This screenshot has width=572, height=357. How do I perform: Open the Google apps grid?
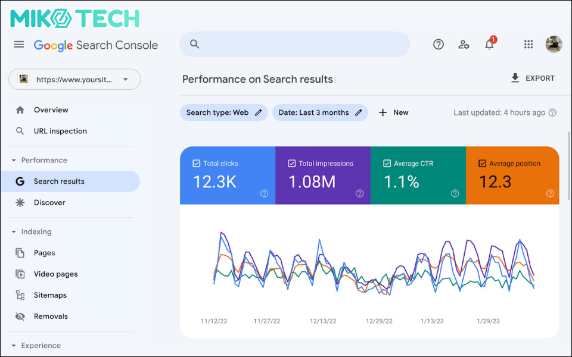(529, 45)
